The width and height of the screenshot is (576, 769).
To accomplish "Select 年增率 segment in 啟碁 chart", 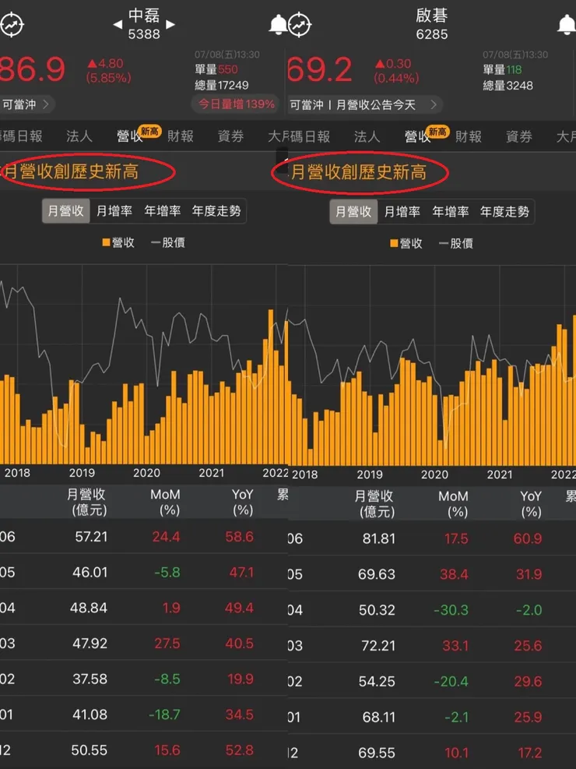I will pos(450,211).
